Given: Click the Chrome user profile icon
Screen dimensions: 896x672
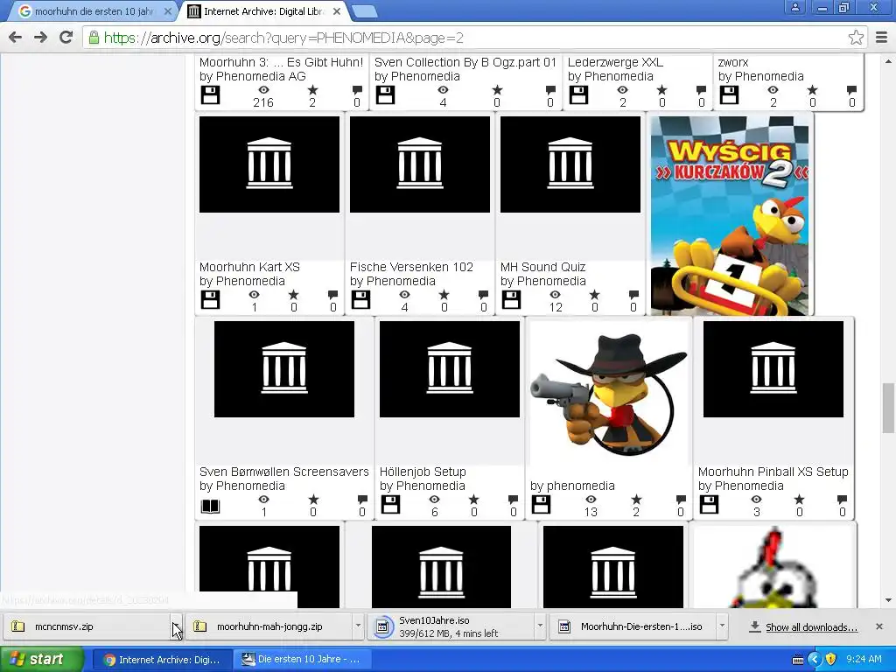Looking at the screenshot, I should point(794,7).
